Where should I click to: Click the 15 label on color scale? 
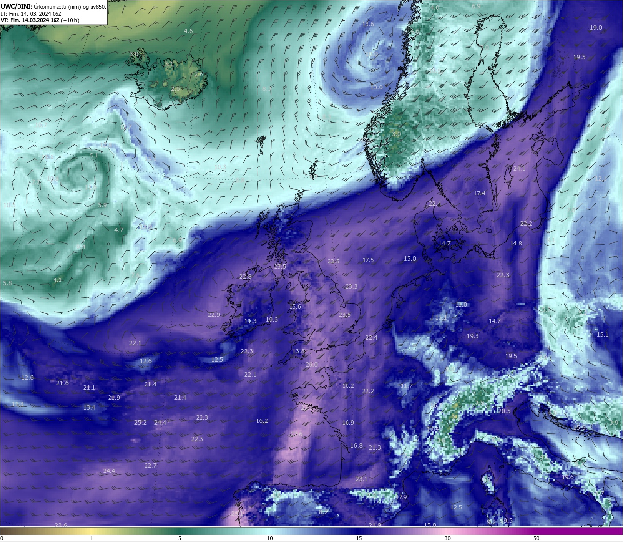359,538
